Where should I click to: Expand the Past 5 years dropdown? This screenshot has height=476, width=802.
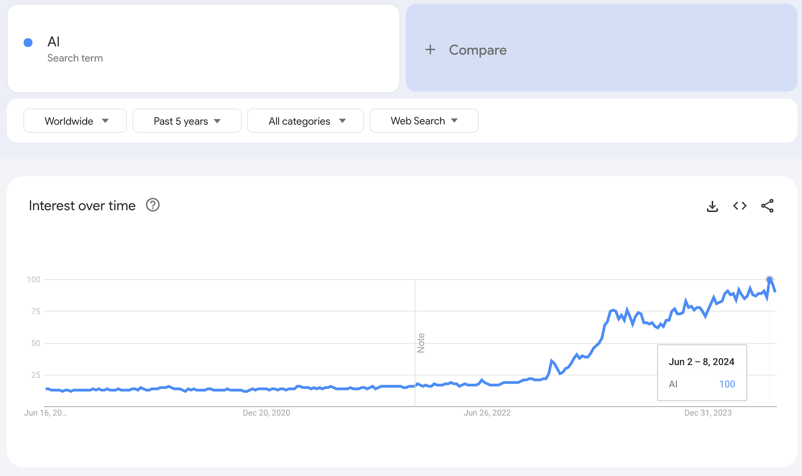pyautogui.click(x=187, y=120)
